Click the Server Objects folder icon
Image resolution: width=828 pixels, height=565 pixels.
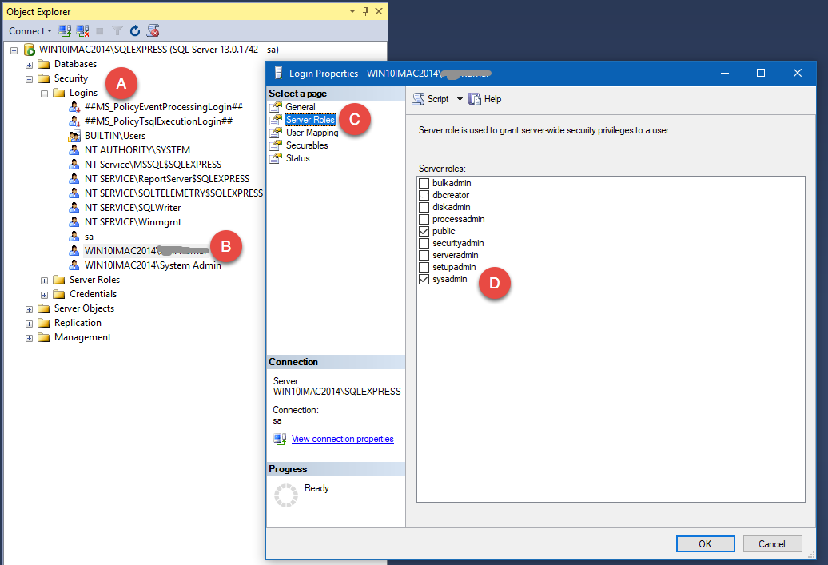click(44, 309)
